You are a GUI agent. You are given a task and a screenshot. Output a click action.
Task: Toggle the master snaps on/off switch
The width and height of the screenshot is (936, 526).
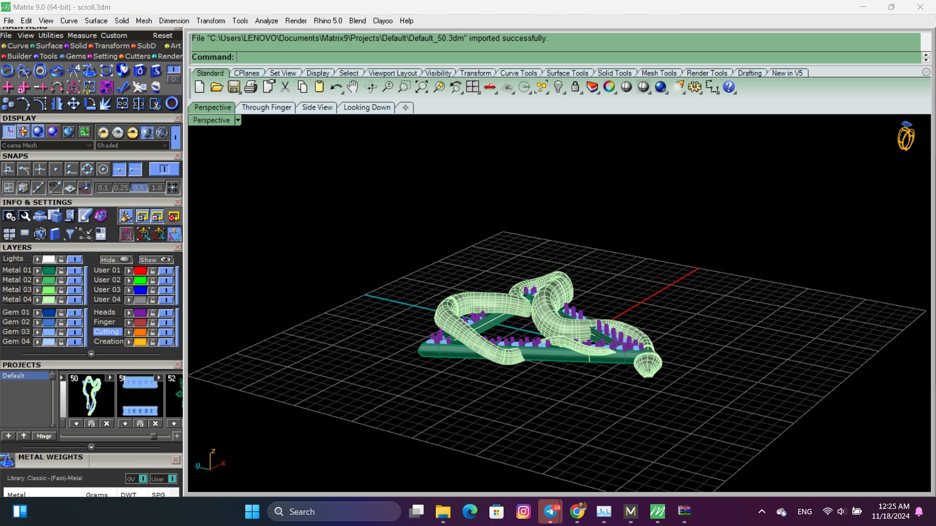164,169
